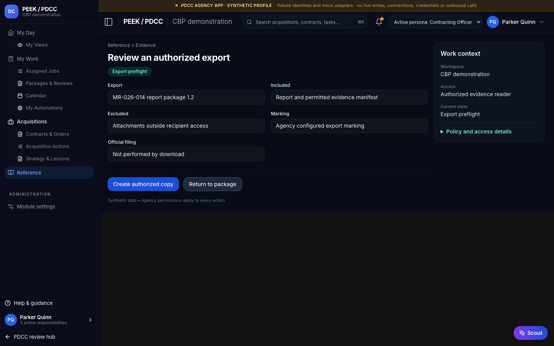Open the notifications bell

pyautogui.click(x=379, y=22)
